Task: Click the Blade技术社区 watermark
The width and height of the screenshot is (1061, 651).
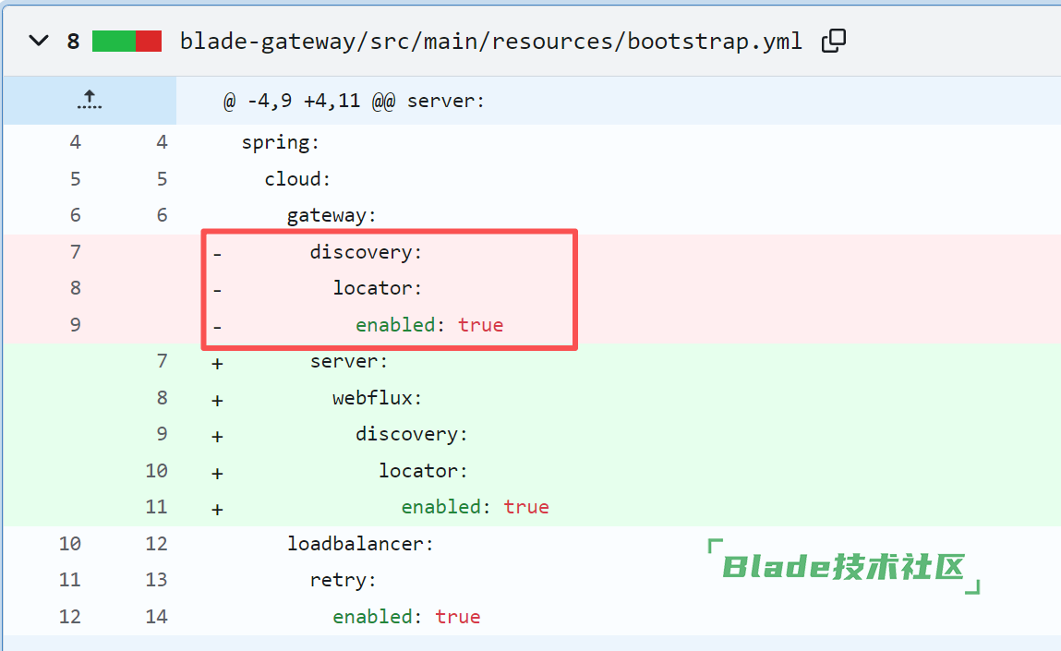Action: click(843, 567)
